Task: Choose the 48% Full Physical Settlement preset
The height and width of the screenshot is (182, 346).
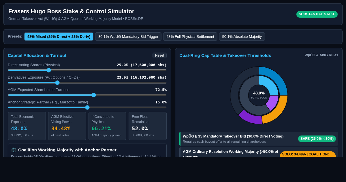Action: pos(190,37)
